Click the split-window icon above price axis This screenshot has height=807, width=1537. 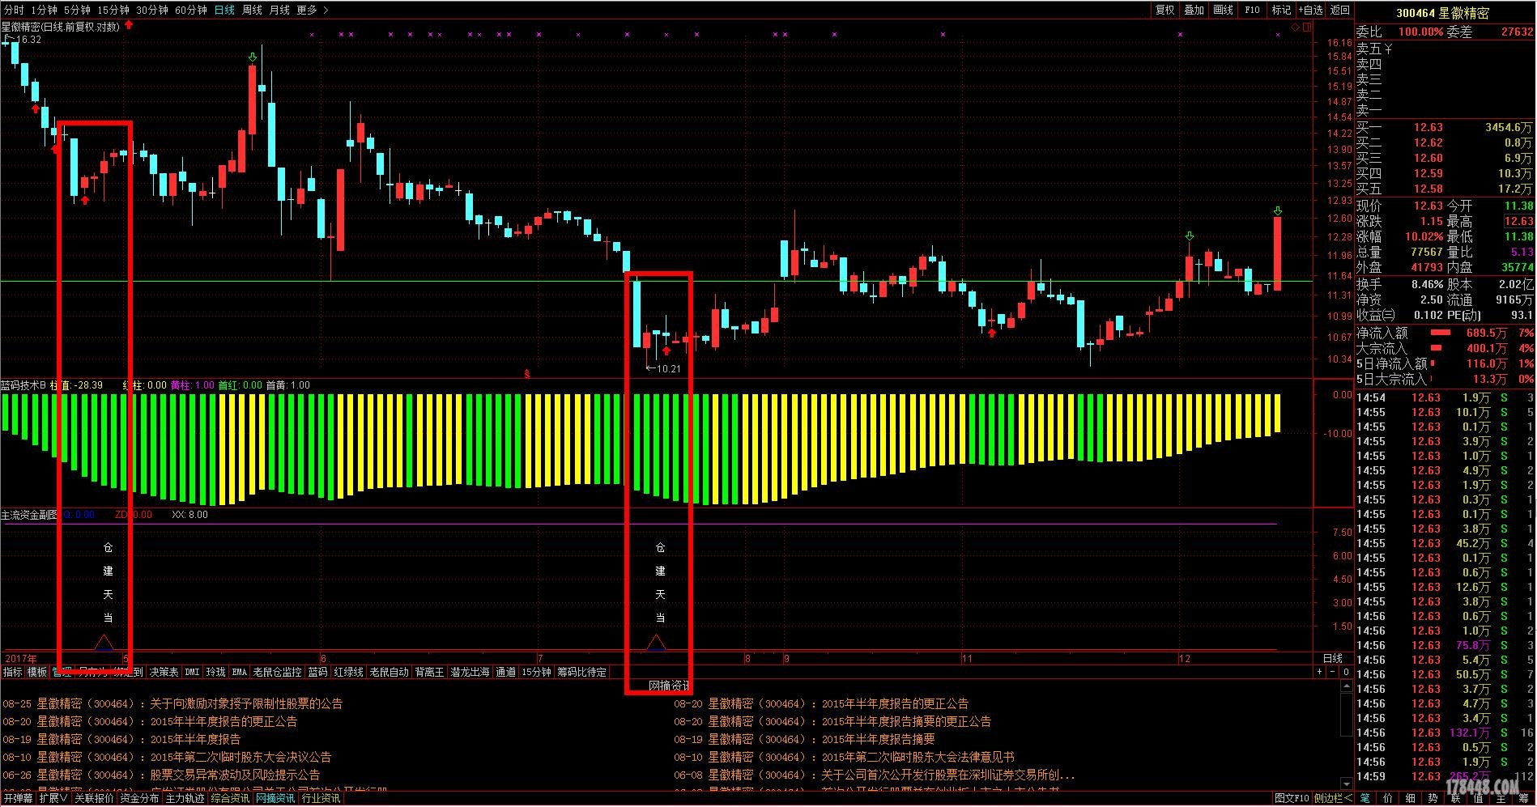tap(1305, 27)
